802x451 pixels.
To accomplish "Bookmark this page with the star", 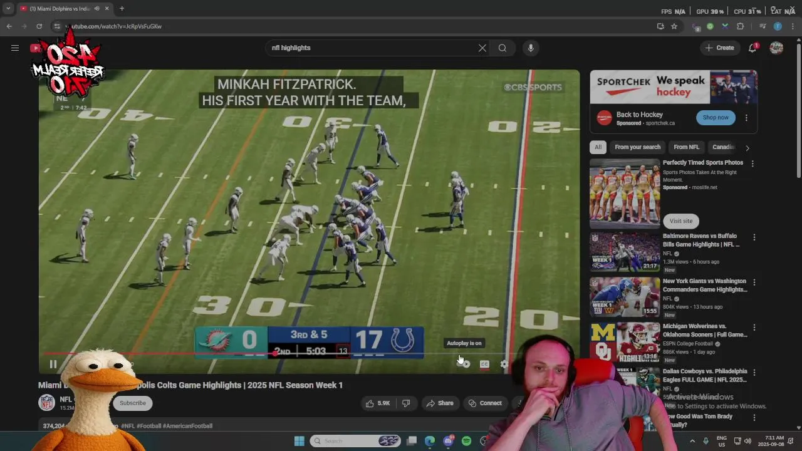I will [x=674, y=26].
